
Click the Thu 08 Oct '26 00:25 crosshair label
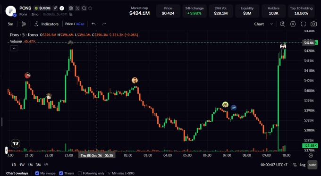pyautogui.click(x=97, y=156)
